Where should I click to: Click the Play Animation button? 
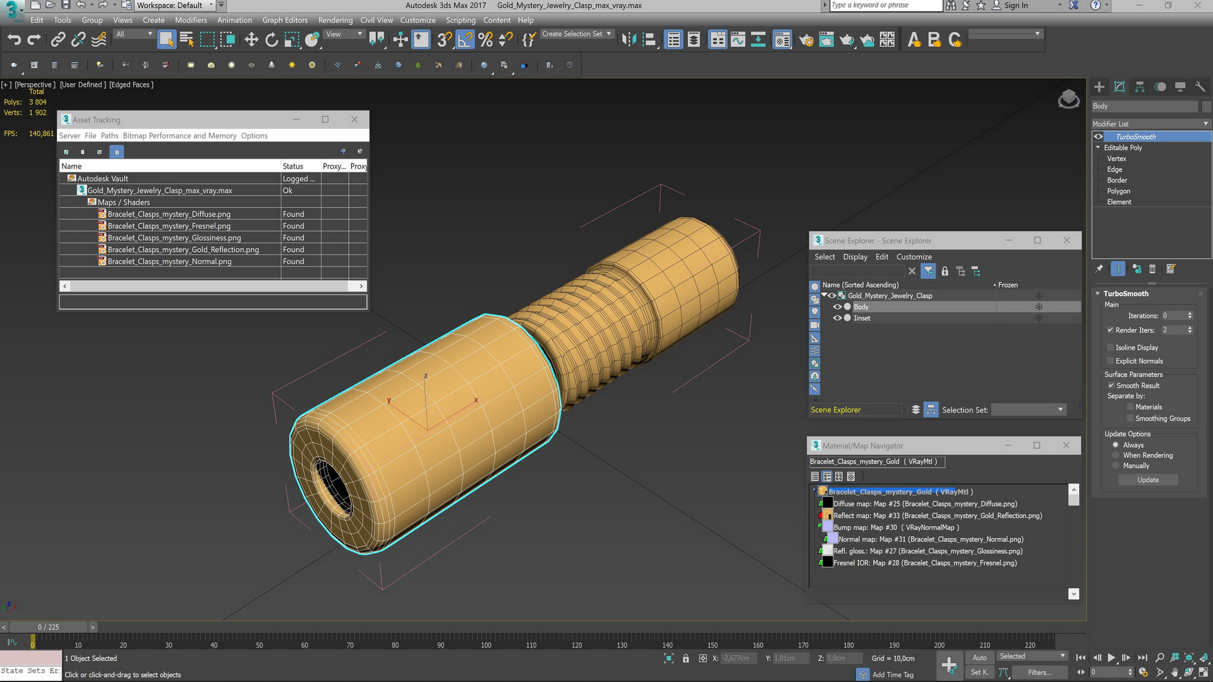(x=1111, y=658)
